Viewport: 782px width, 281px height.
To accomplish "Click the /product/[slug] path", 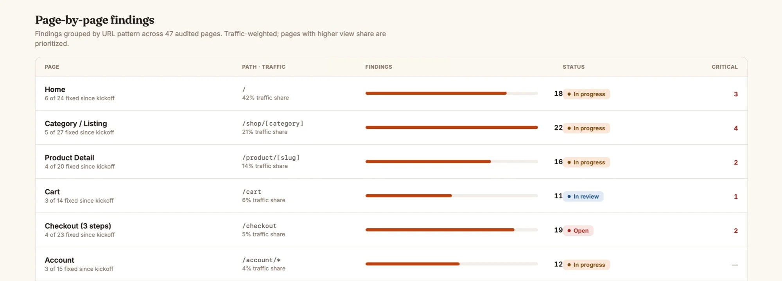I will coord(271,158).
